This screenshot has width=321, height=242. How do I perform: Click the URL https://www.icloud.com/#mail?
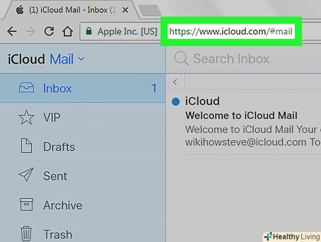click(231, 31)
